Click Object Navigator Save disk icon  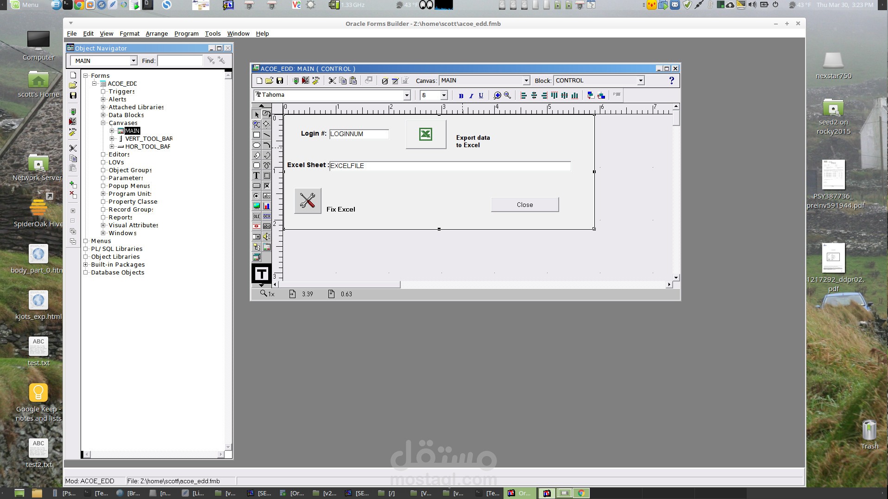73,95
